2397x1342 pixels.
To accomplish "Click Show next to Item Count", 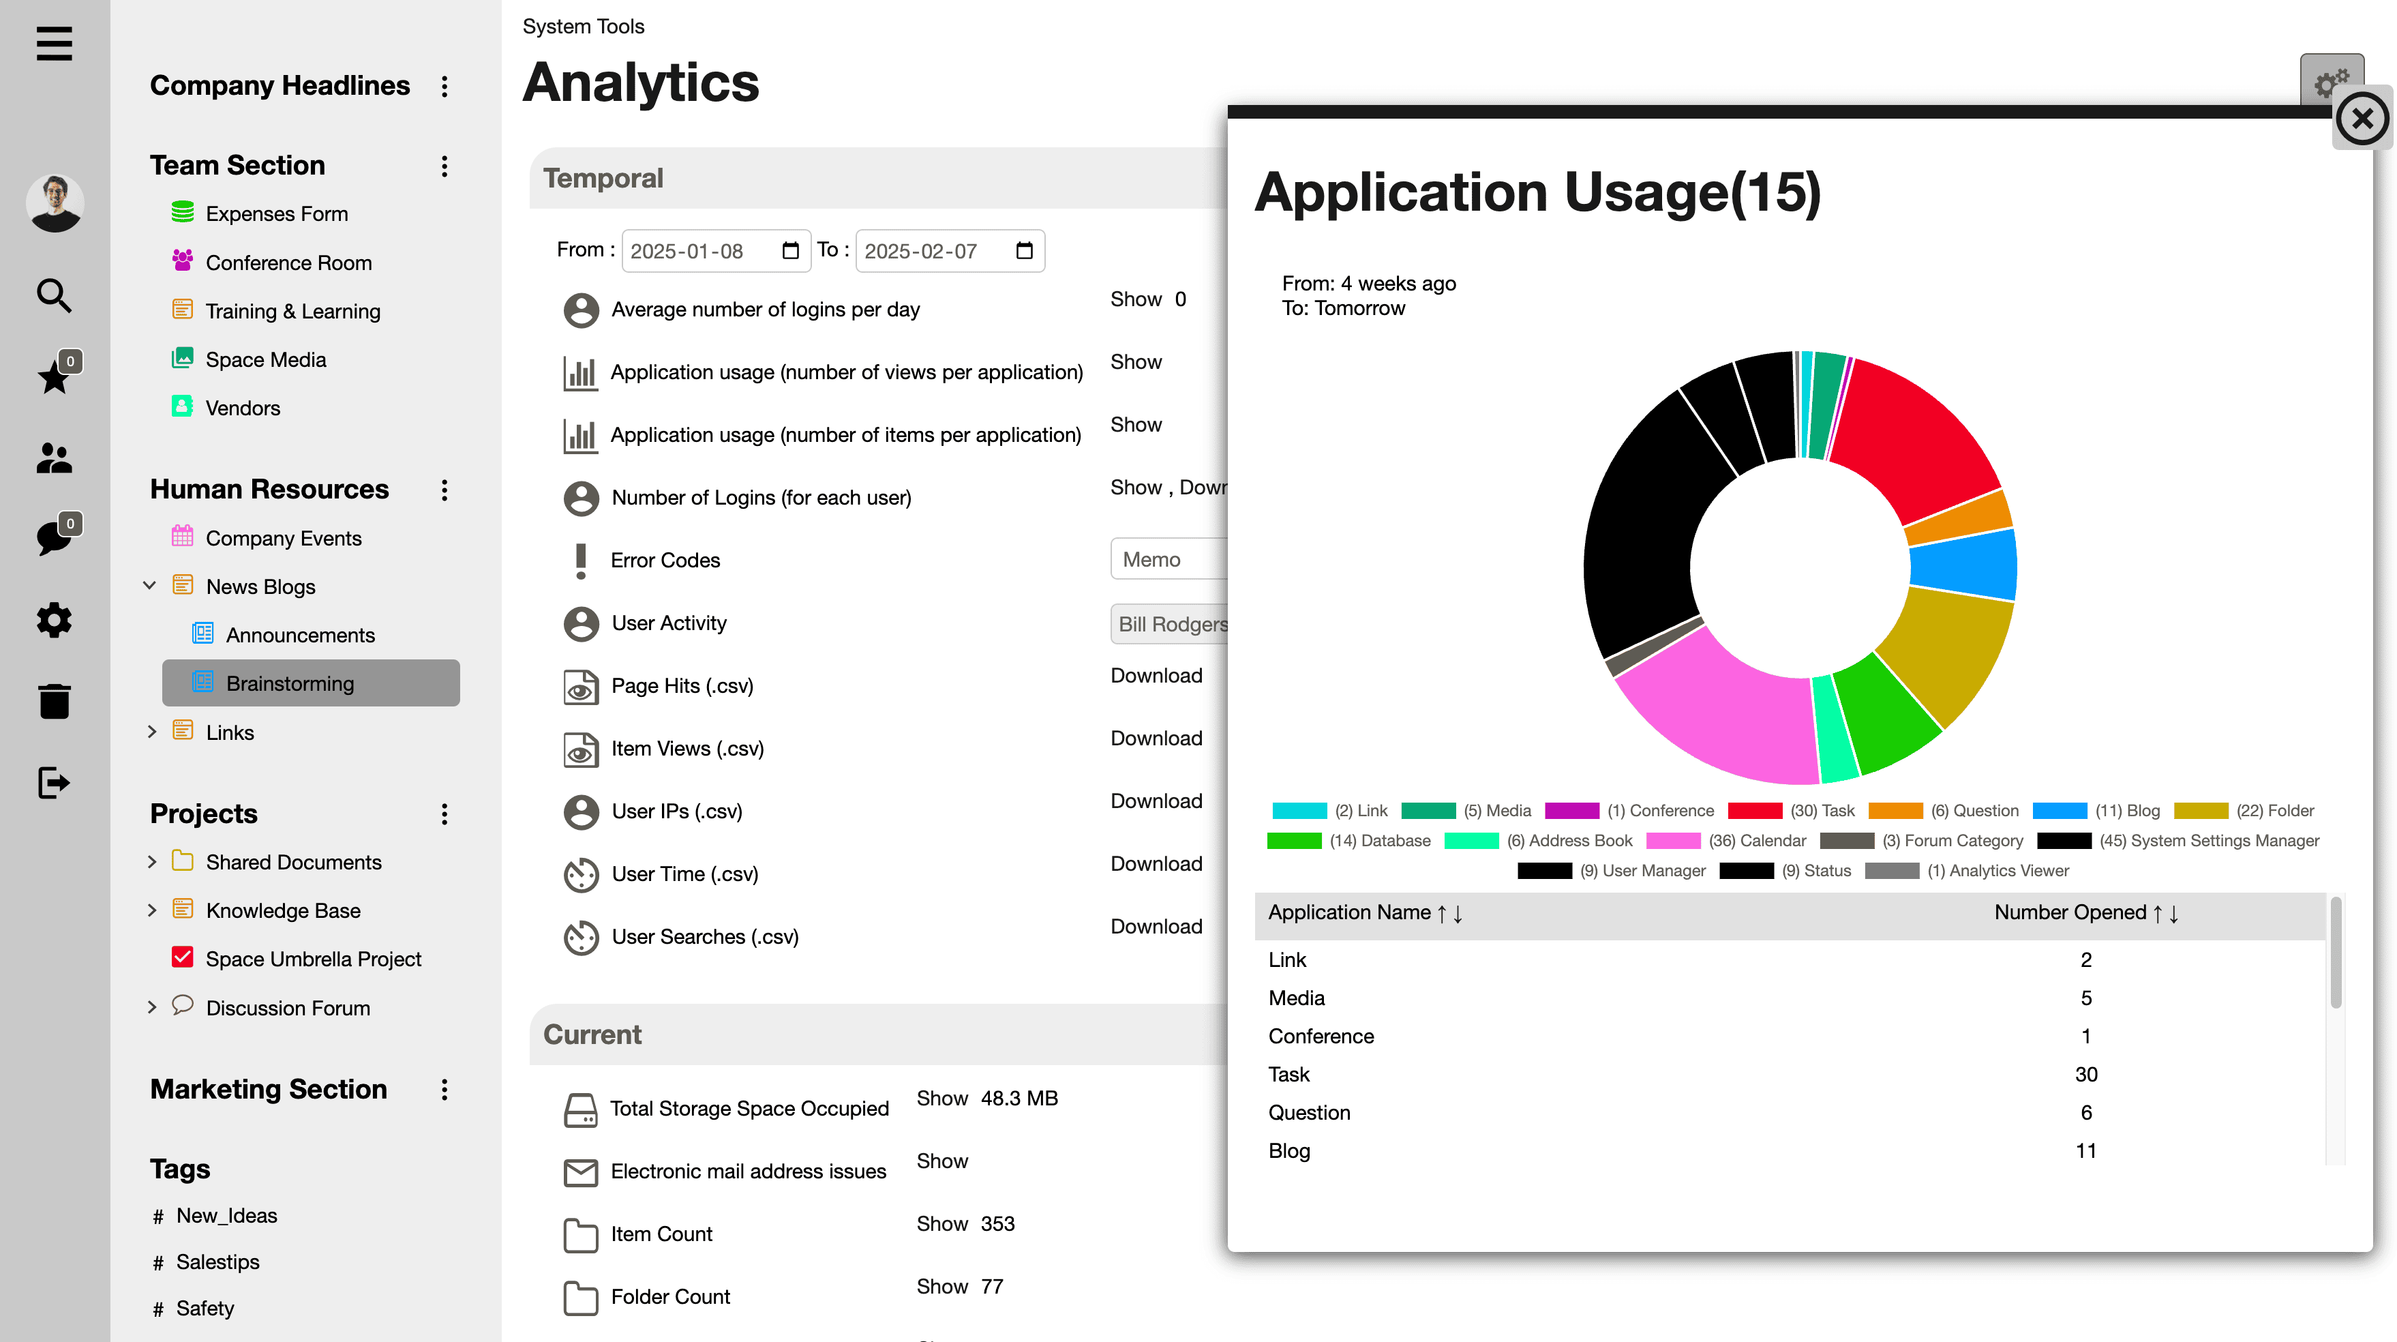I will pyautogui.click(x=941, y=1223).
